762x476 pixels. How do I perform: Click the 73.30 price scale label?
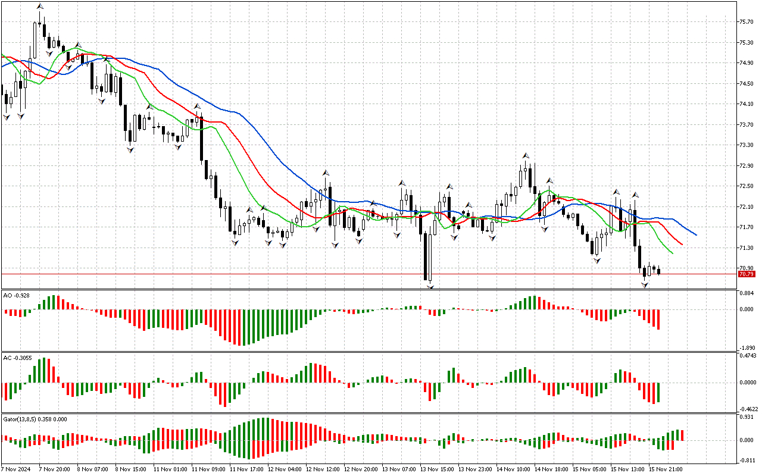(745, 145)
